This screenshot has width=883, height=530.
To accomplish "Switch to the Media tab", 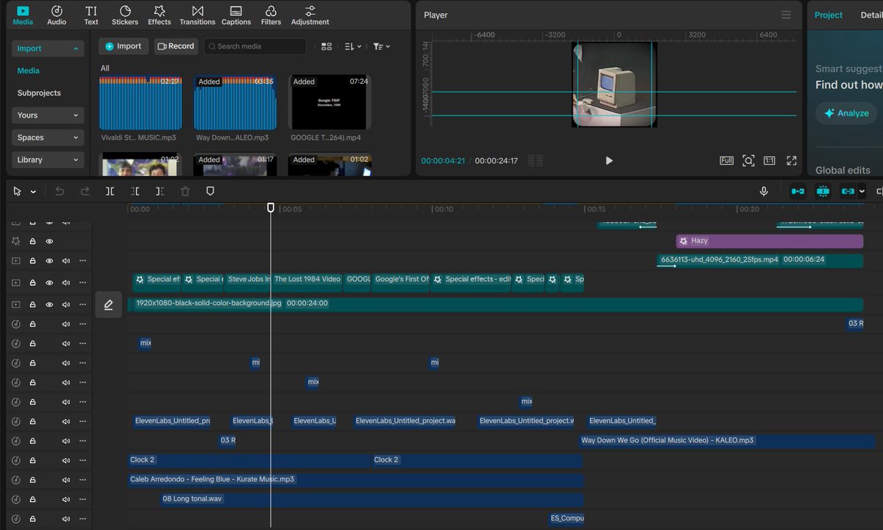I will tap(23, 15).
